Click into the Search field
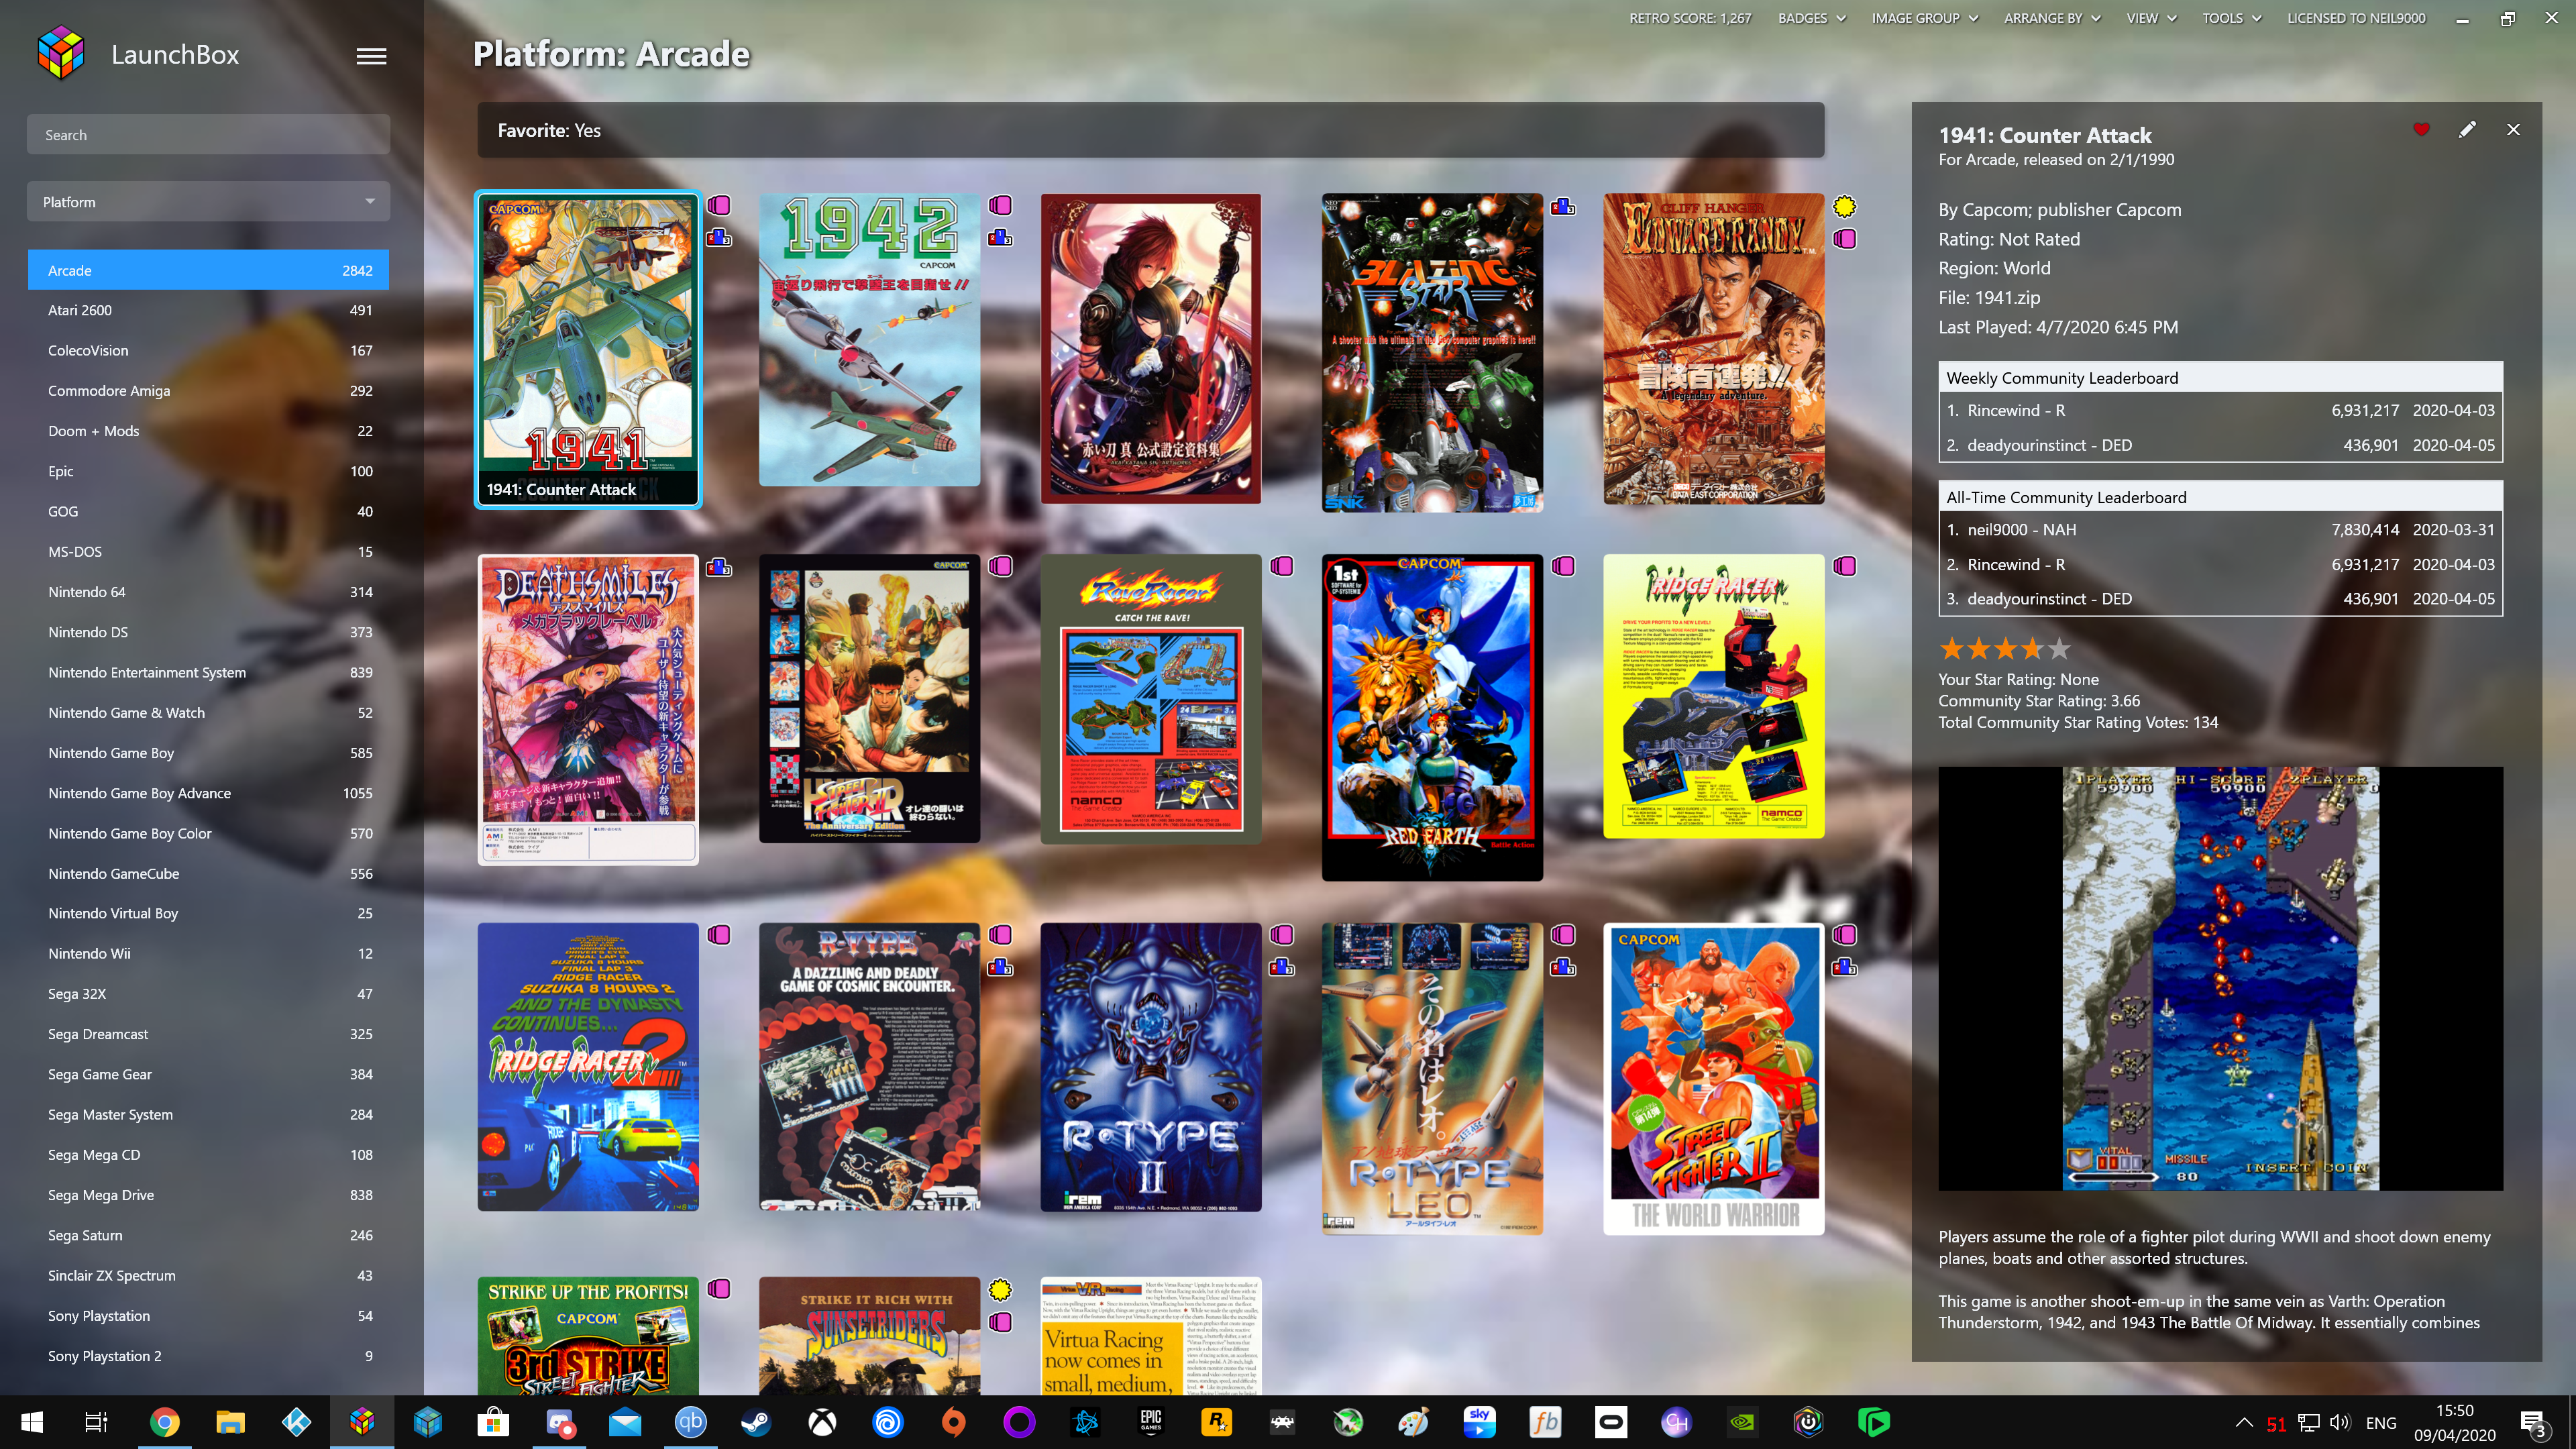Screen dimensions: 2576x1449 208,135
